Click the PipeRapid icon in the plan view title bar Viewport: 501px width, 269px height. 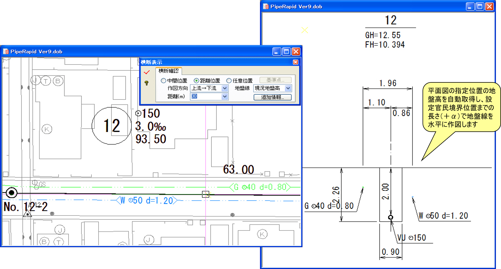click(6, 52)
